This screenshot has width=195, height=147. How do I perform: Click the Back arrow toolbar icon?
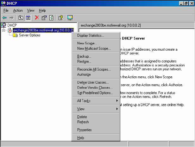coord(4,18)
